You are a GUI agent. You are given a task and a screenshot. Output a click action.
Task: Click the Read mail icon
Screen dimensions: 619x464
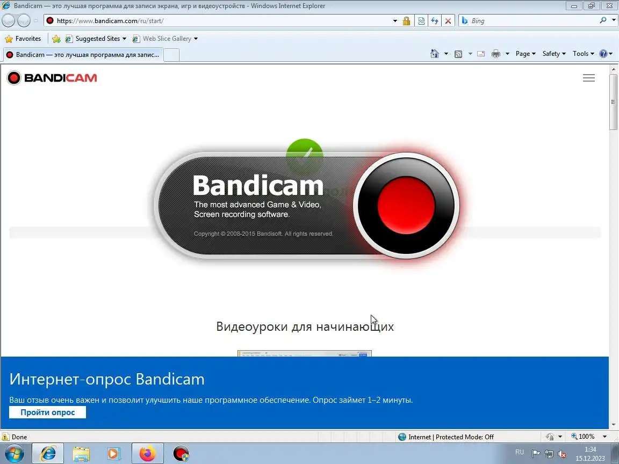[481, 54]
